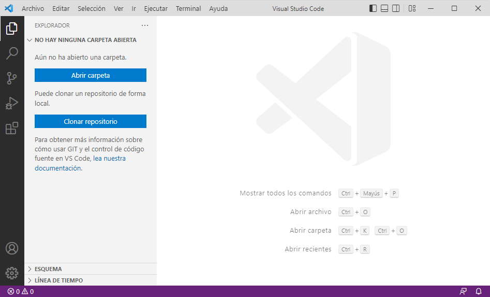Minimize the VS Code window
This screenshot has height=297, width=490.
point(430,8)
